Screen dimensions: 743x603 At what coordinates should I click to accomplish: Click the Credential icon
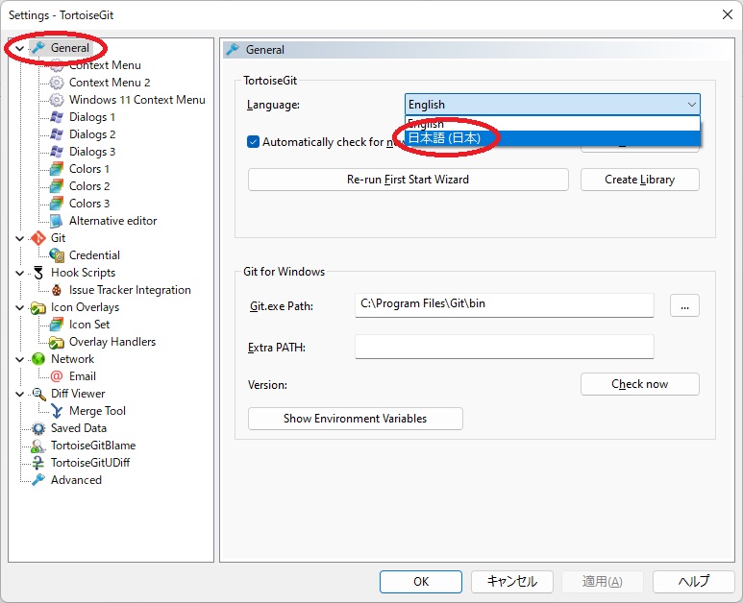(x=57, y=255)
